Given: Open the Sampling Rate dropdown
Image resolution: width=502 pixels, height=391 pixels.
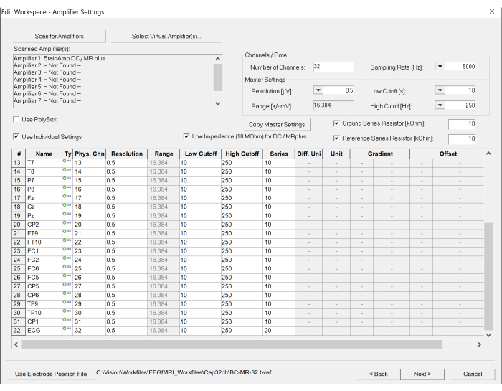Looking at the screenshot, I should 440,67.
